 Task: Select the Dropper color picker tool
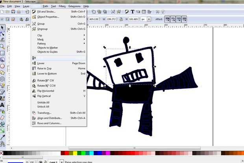(x=2, y=137)
